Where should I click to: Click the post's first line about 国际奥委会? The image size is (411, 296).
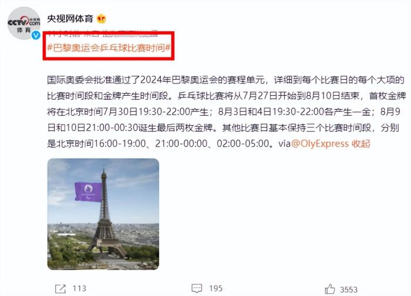pos(225,80)
